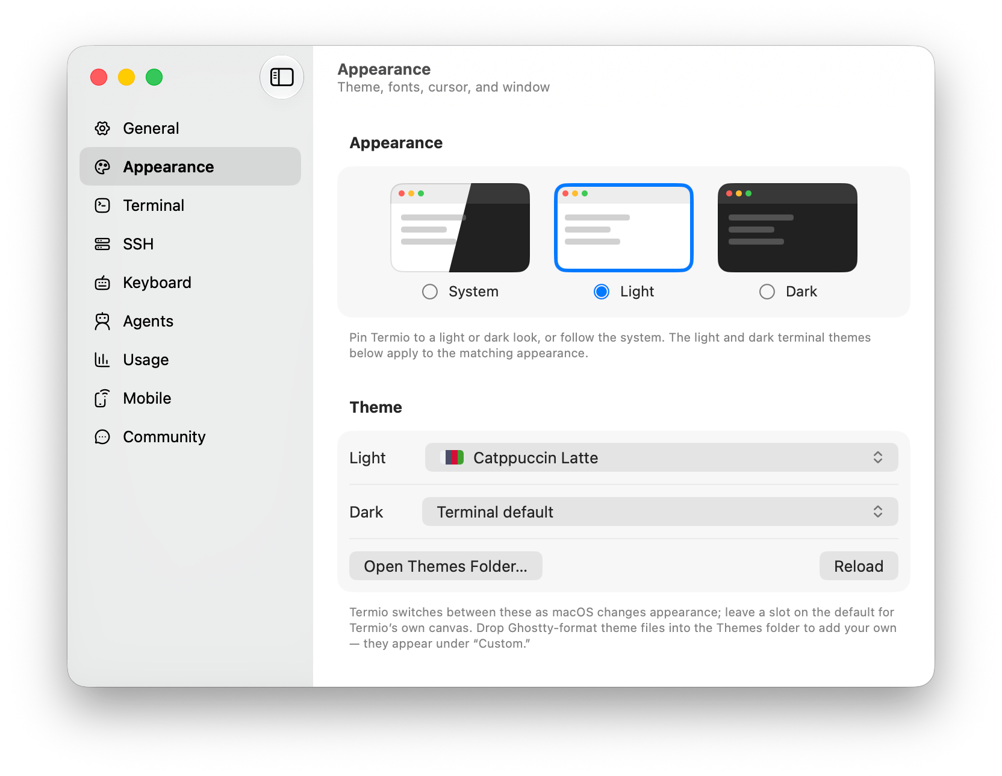This screenshot has width=1002, height=776.
Task: Open the SSH settings section
Action: (x=190, y=244)
